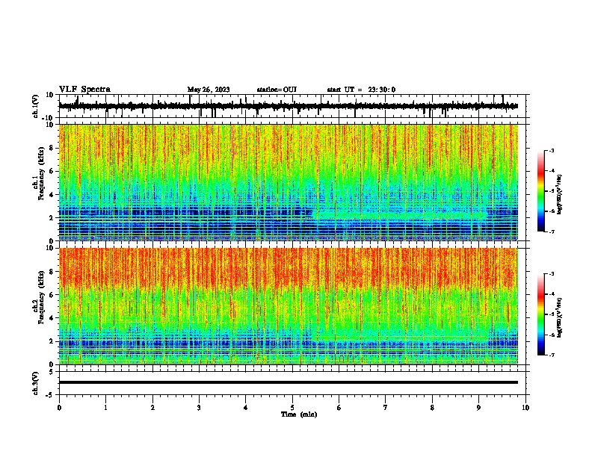The width and height of the screenshot is (592, 457).
Task: Click the "-3" label on ch.2 color scale
Action: pyautogui.click(x=552, y=274)
